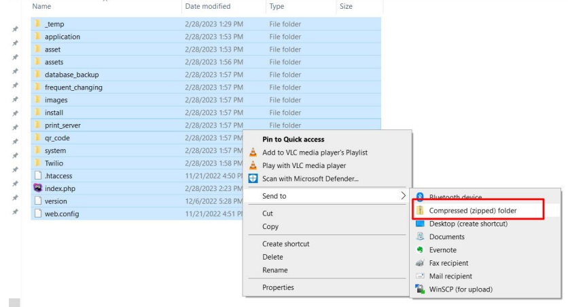This screenshot has width=568, height=307.
Task: Sort files by Type column header
Action: 277,6
